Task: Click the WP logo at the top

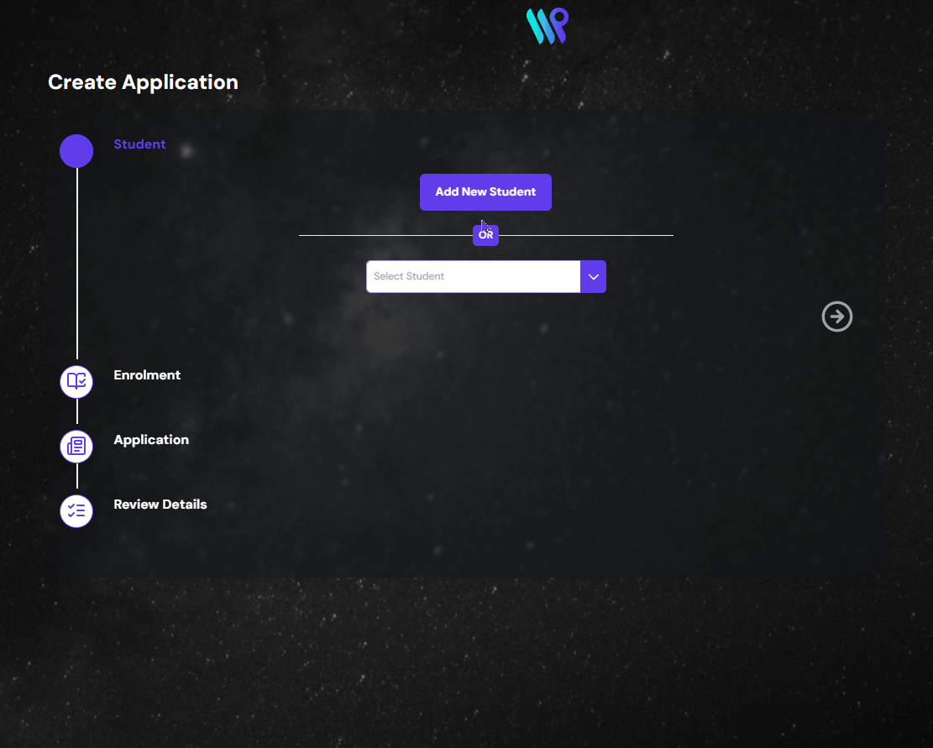Action: coord(547,26)
